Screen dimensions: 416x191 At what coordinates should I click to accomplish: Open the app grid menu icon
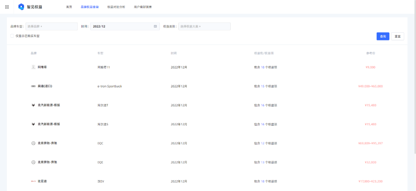pos(7,7)
